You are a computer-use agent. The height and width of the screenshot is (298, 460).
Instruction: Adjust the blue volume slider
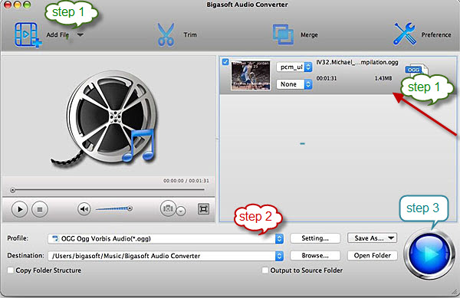114,208
